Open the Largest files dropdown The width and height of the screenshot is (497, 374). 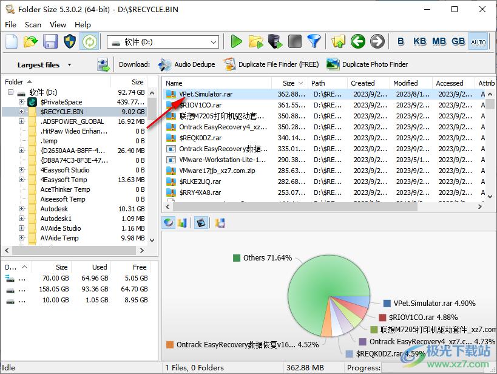(44, 65)
